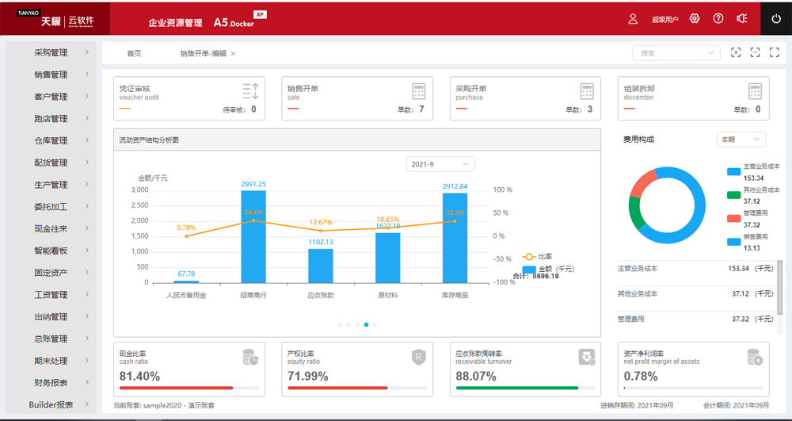Open the 2021-9 period dropdown

coord(440,164)
